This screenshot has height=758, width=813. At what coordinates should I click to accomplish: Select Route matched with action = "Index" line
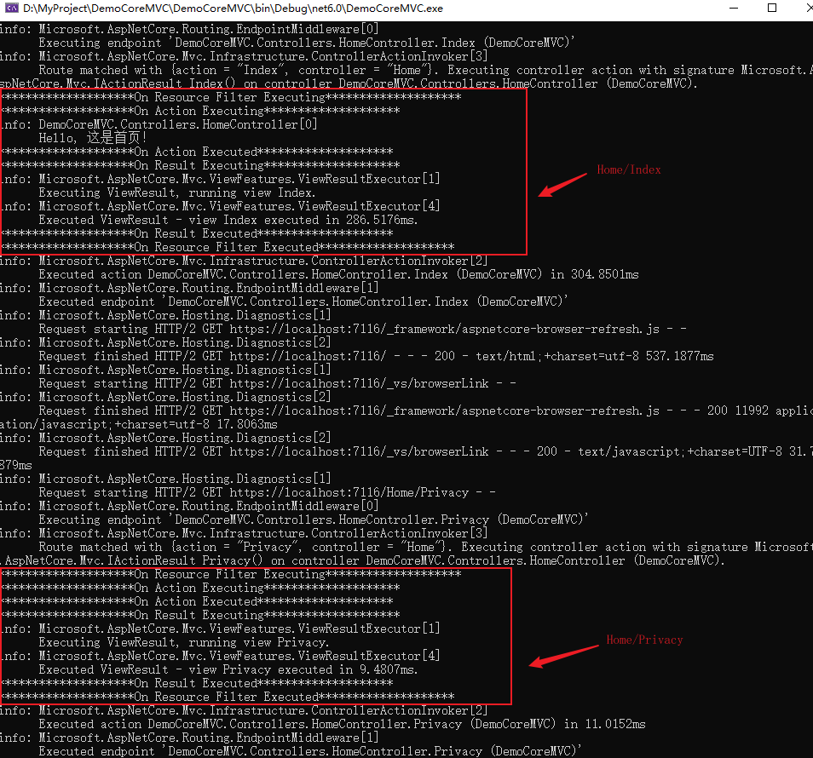pos(425,70)
